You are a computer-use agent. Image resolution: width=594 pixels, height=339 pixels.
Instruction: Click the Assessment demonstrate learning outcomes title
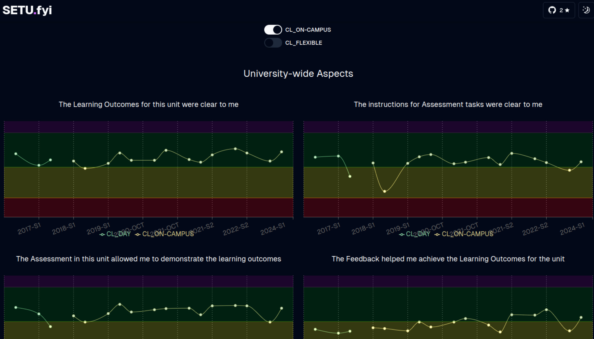pos(149,259)
